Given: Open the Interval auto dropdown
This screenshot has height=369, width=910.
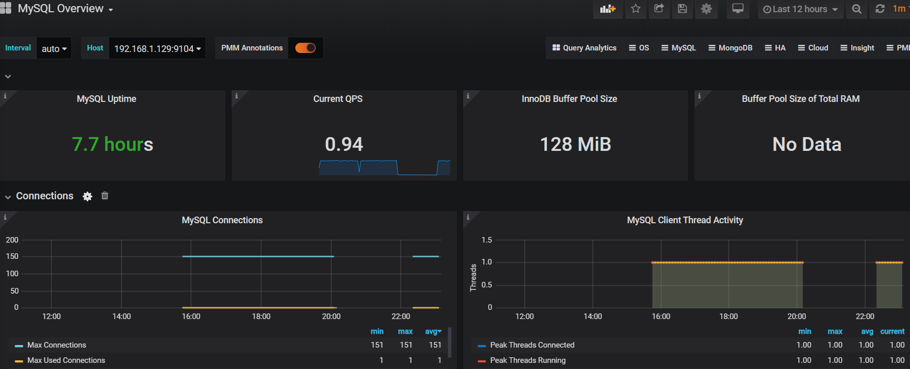Looking at the screenshot, I should coord(54,48).
